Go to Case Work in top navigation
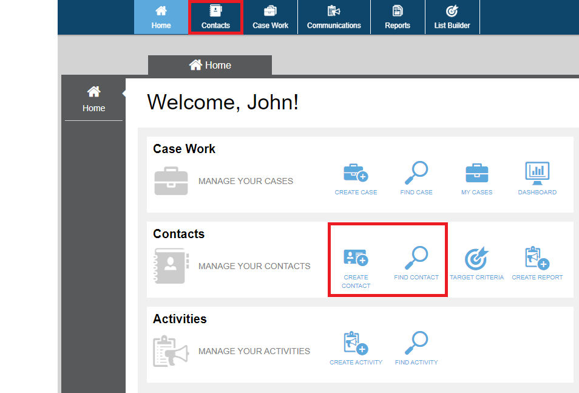This screenshot has width=579, height=393. tap(270, 17)
